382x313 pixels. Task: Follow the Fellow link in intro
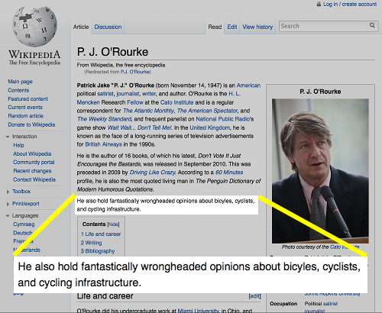tap(135, 102)
